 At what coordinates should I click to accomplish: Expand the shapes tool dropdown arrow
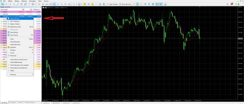(35, 4)
